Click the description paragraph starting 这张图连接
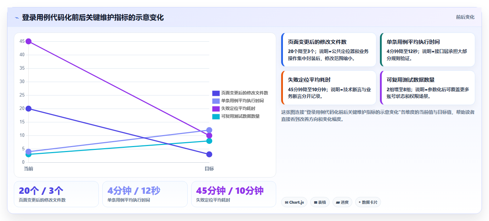Image resolution: width=489 pixels, height=221 pixels. pyautogui.click(x=378, y=116)
